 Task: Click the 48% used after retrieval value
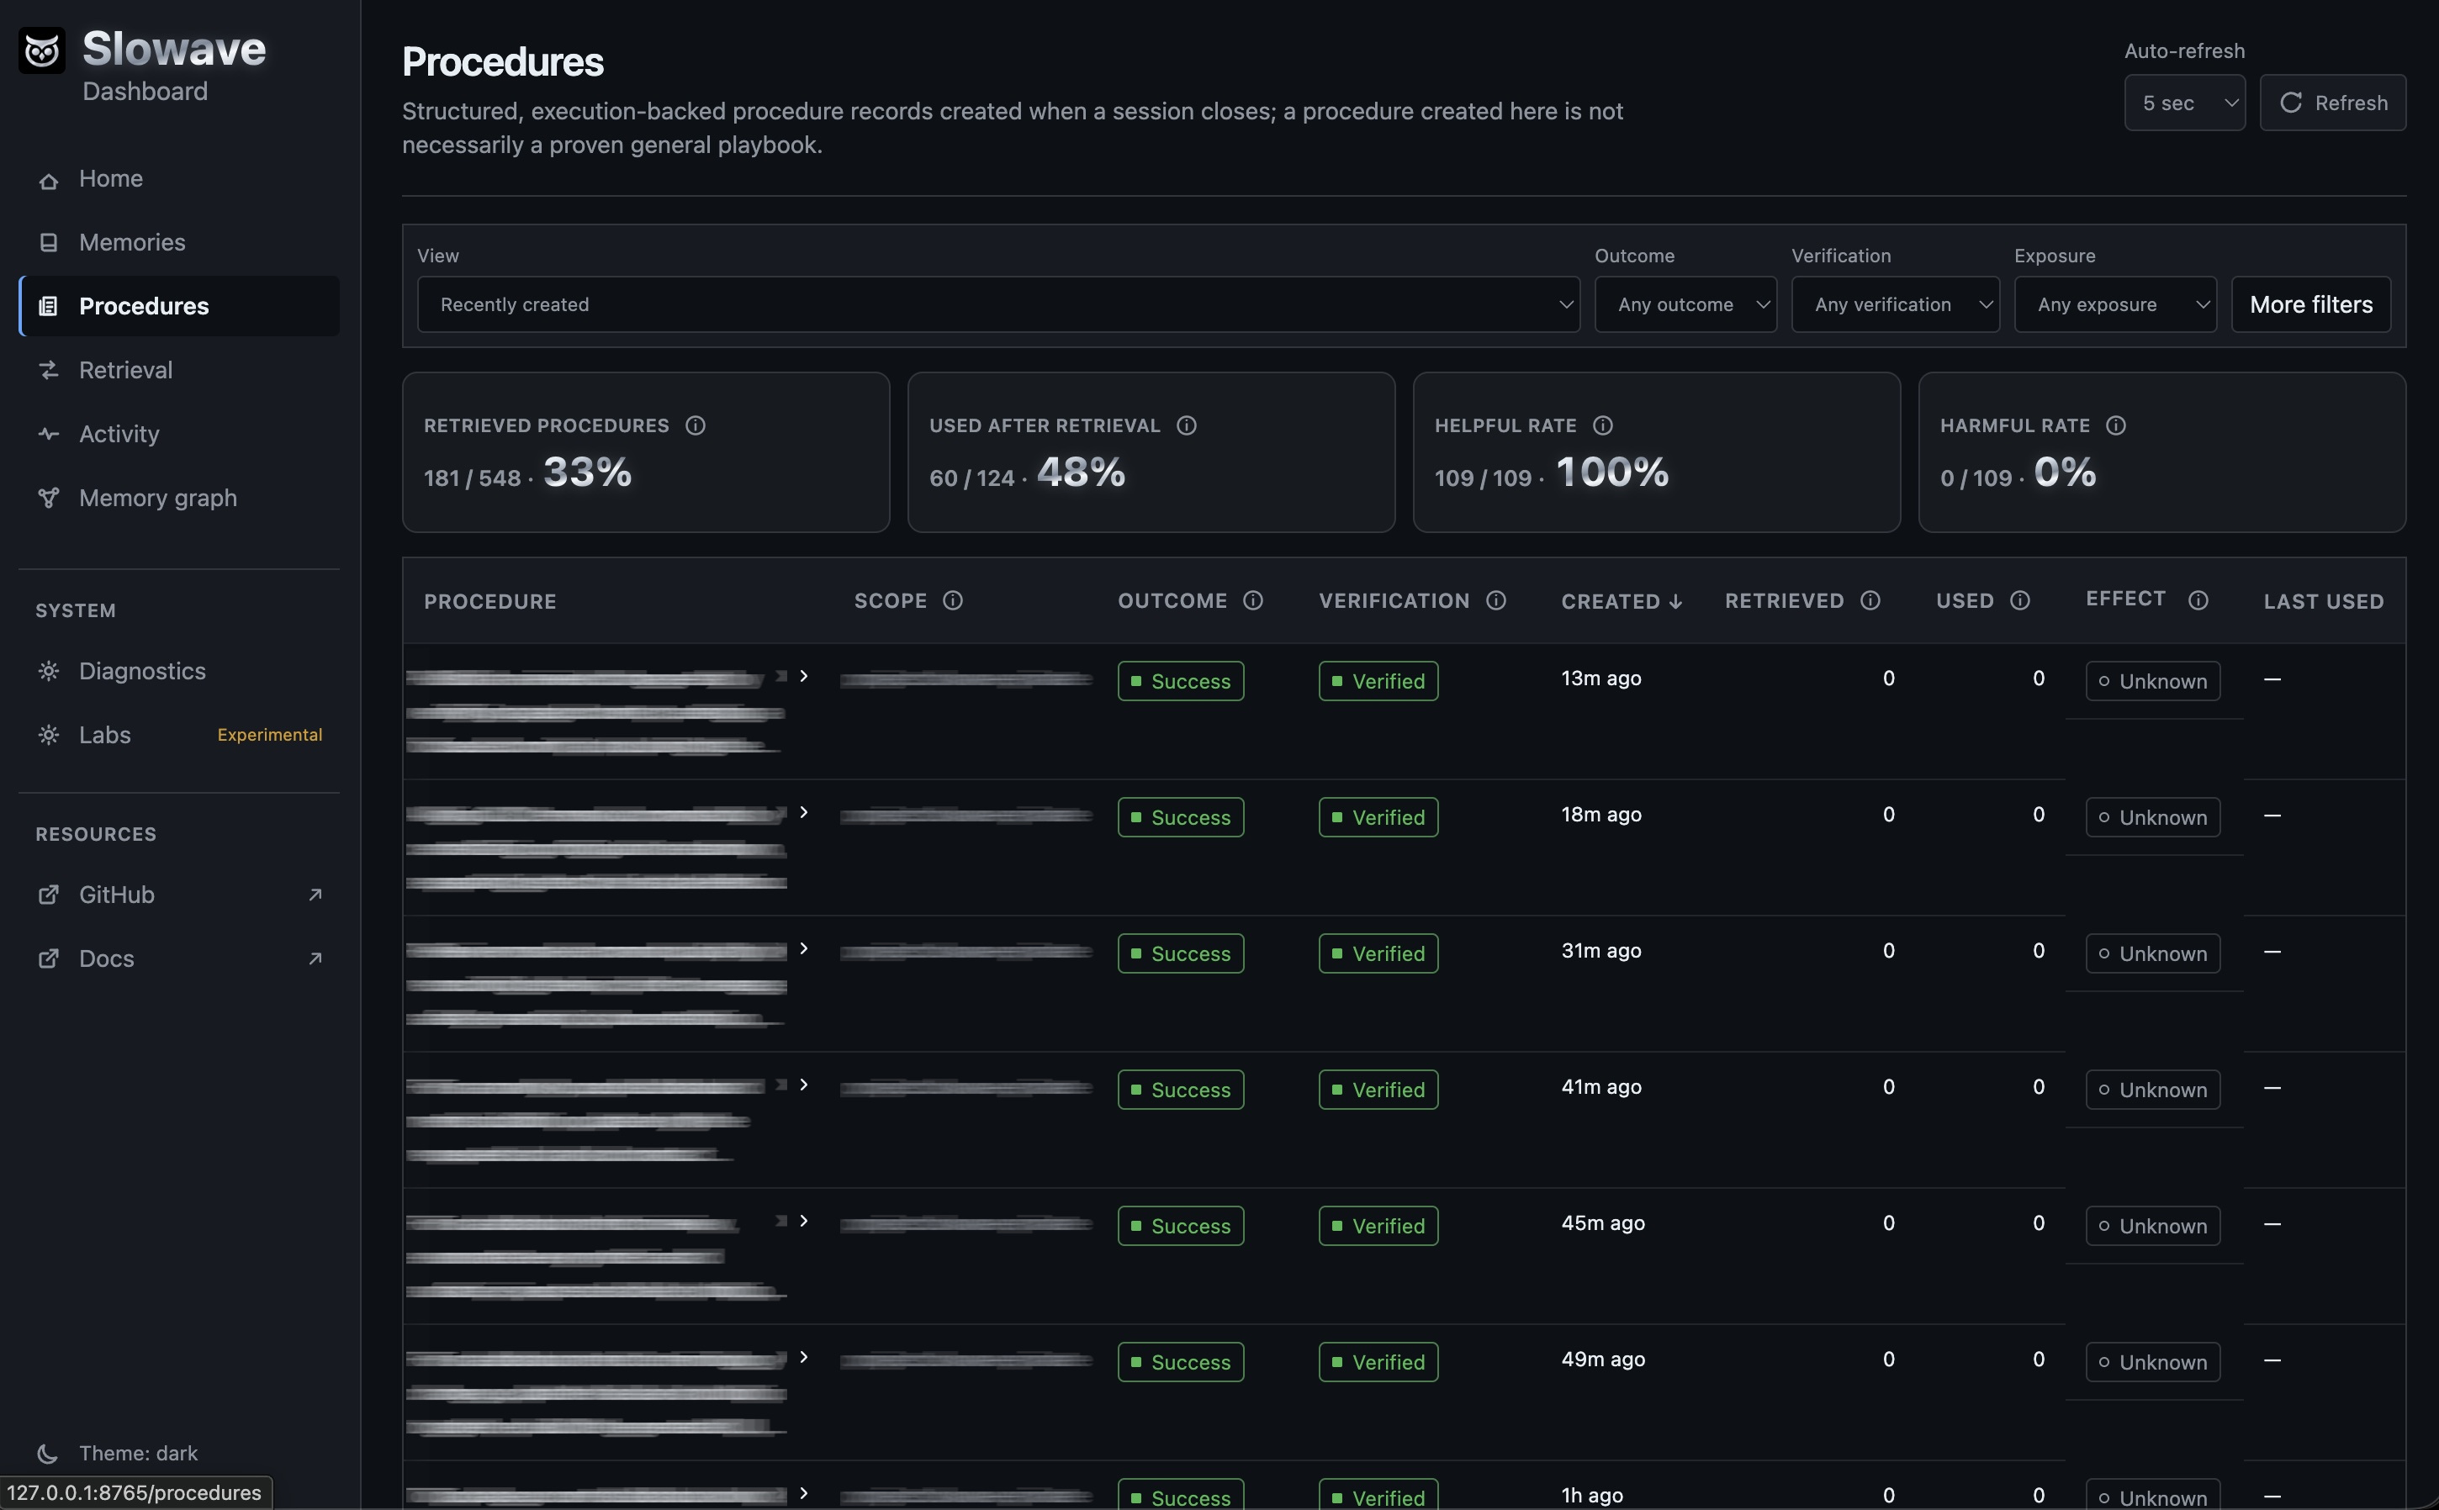(x=1081, y=472)
